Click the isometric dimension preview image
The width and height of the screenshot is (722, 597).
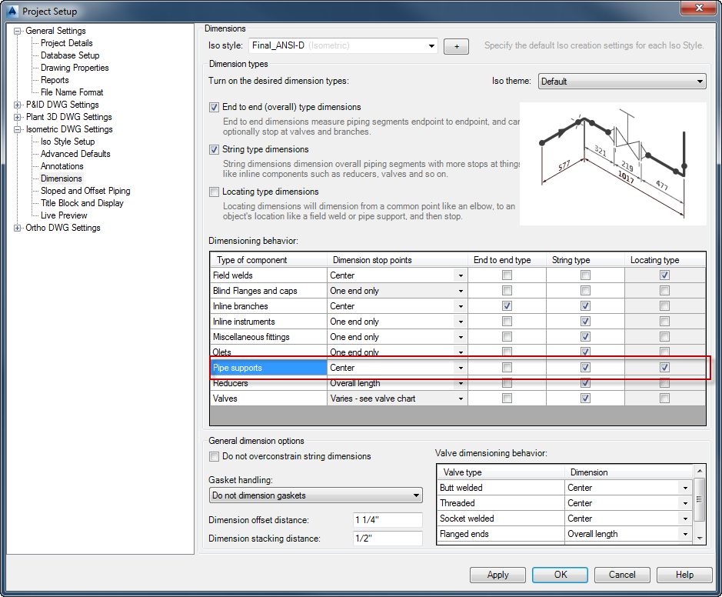[613, 164]
